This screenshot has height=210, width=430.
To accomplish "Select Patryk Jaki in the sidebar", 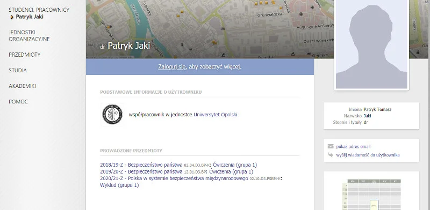I will [x=30, y=17].
